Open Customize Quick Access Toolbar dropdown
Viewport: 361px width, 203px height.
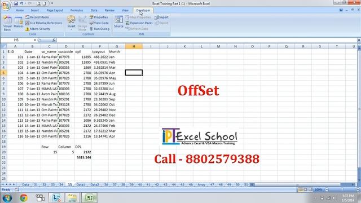(x=52, y=3)
